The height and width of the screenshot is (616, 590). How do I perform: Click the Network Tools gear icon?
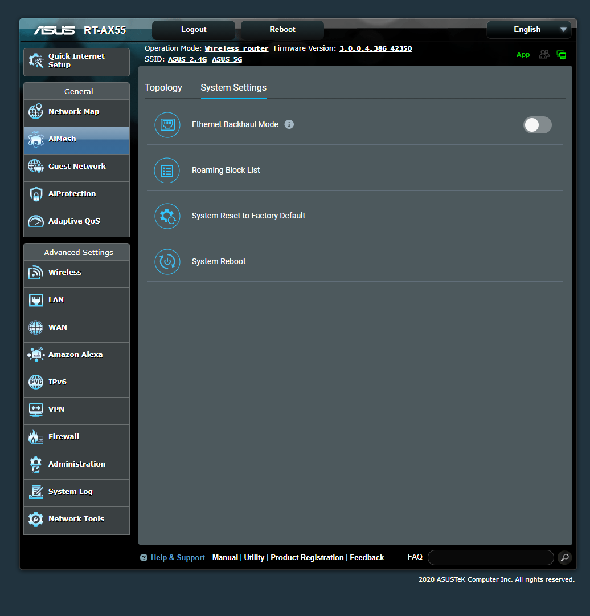tap(36, 519)
